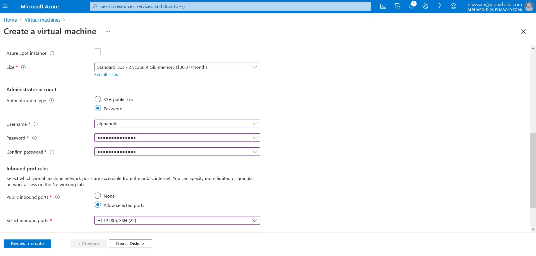Viewport: 536px width, 256px height.
Task: Show info tooltip for Password field
Action: tap(35, 138)
